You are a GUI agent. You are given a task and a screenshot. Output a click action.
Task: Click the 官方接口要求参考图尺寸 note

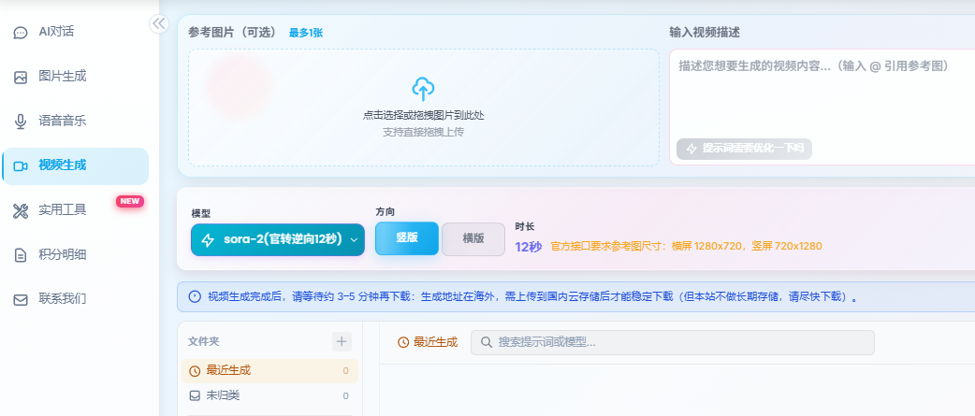(687, 247)
